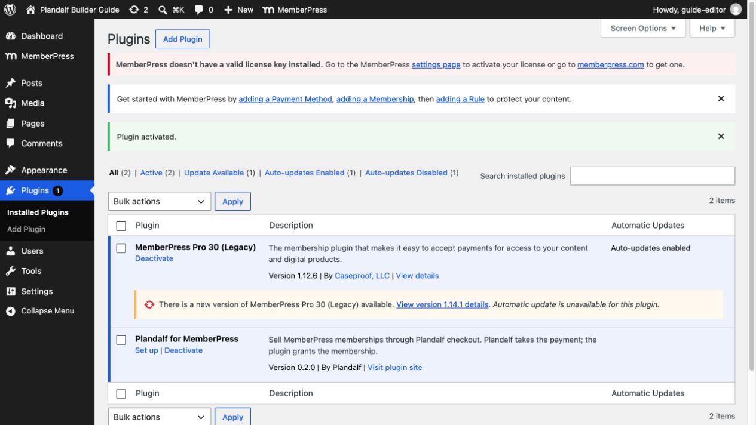This screenshot has height=425, width=756.
Task: Click the Search installed plugins field
Action: (x=653, y=176)
